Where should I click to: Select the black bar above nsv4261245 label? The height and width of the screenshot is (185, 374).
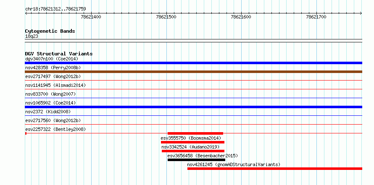196,160
